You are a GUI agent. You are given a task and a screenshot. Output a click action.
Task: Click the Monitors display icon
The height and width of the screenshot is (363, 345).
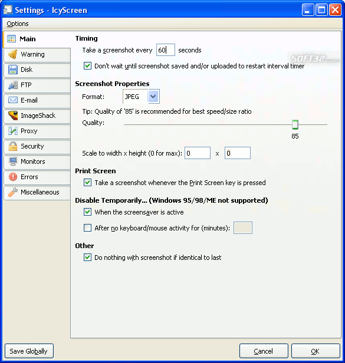coord(13,161)
